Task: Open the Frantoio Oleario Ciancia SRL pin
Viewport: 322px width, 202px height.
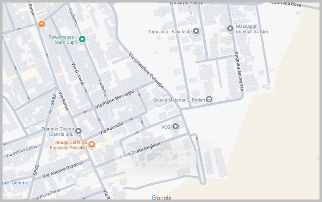Action: coord(78,131)
